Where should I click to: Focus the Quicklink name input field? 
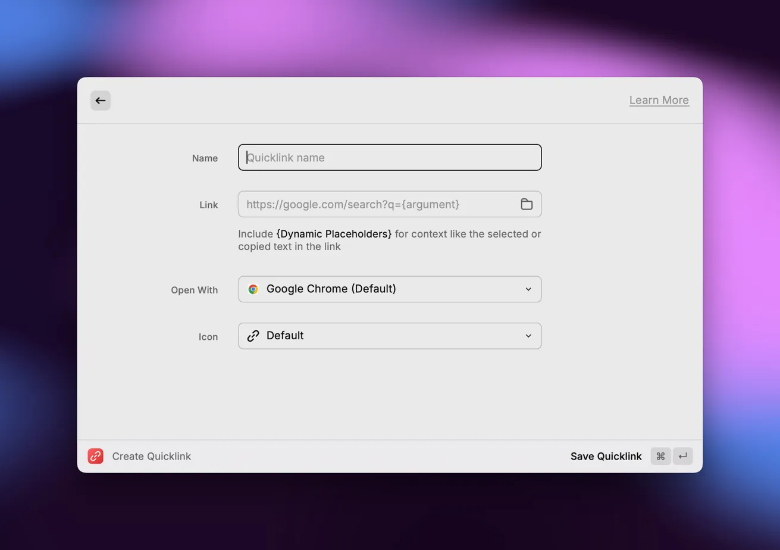(x=390, y=158)
